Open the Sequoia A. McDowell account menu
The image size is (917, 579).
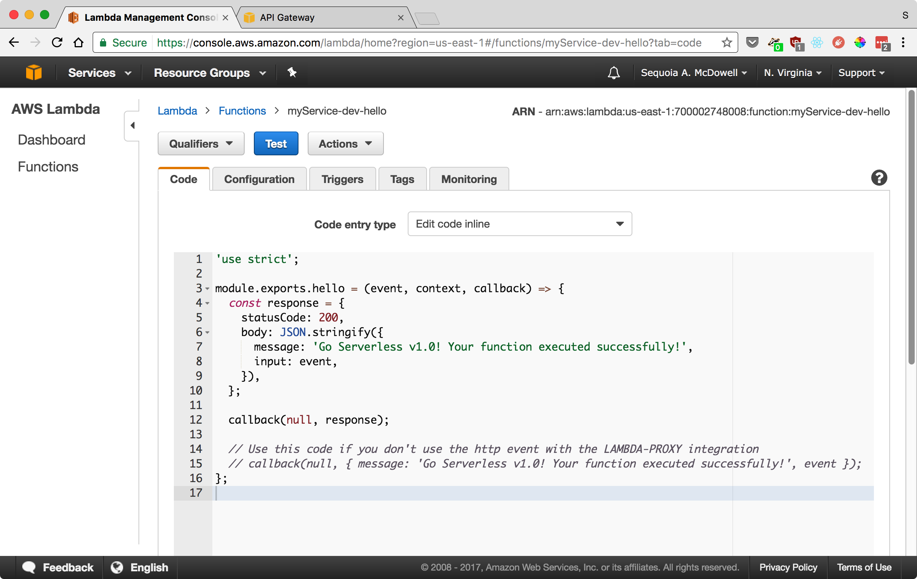click(694, 73)
